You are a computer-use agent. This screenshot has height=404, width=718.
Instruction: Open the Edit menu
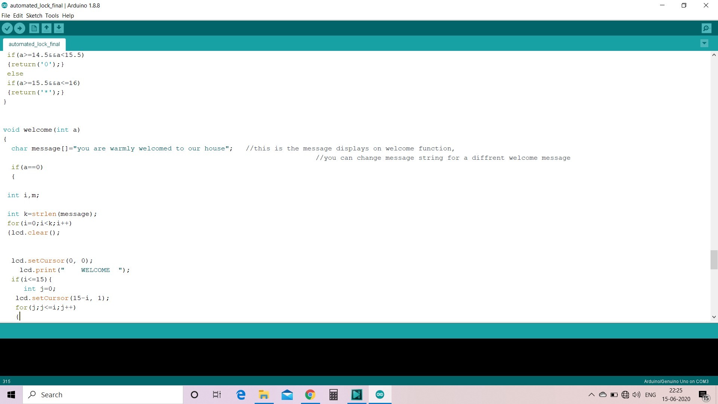tap(18, 16)
